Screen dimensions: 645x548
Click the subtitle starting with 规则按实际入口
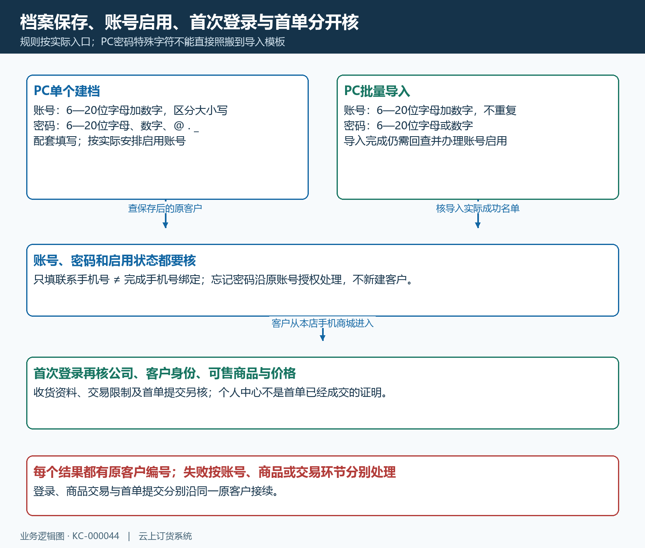click(153, 42)
